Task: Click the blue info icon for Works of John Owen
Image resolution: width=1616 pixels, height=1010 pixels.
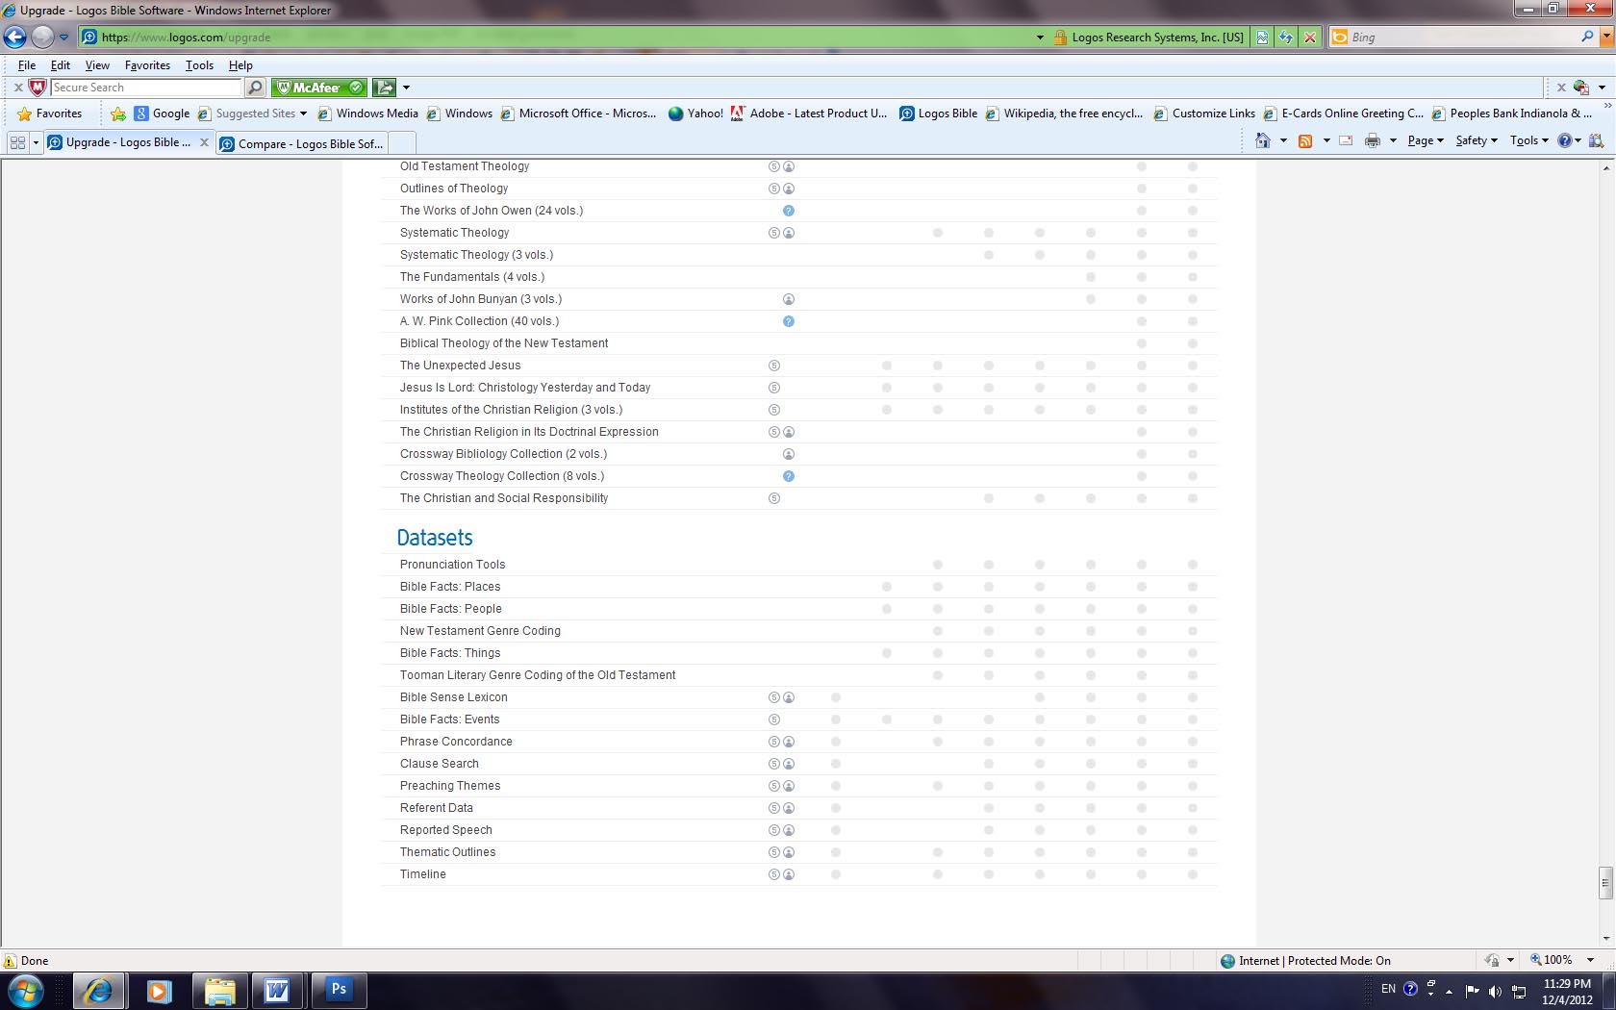Action: pyautogui.click(x=788, y=211)
